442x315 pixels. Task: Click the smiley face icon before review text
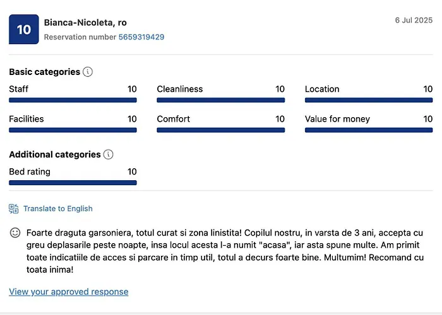[x=15, y=233]
